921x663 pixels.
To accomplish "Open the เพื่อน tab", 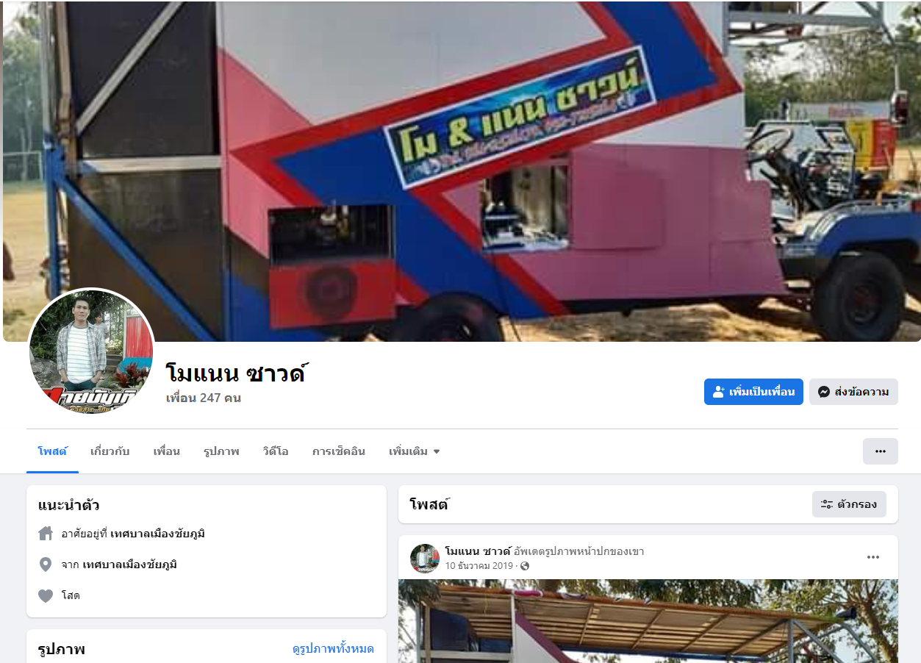I will click(166, 451).
